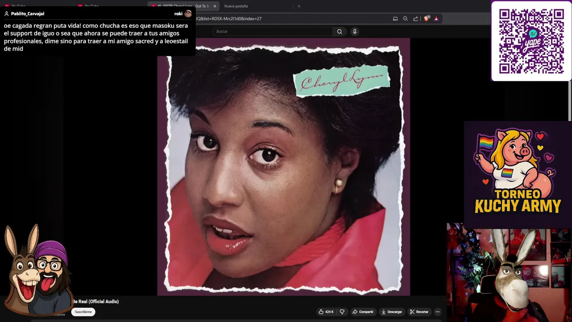The height and width of the screenshot is (322, 572).
Task: Open the more actions three-dot menu
Action: [x=437, y=312]
